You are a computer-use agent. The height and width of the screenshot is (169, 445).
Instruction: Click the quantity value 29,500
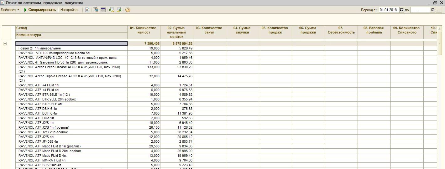[x=154, y=146]
